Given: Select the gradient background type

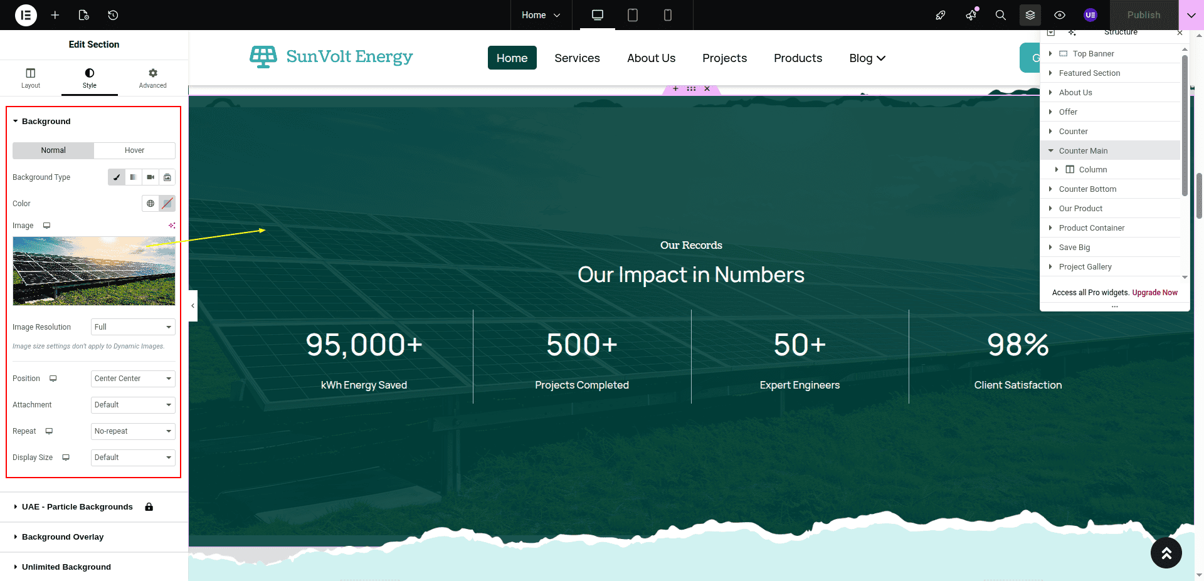Looking at the screenshot, I should 134,177.
